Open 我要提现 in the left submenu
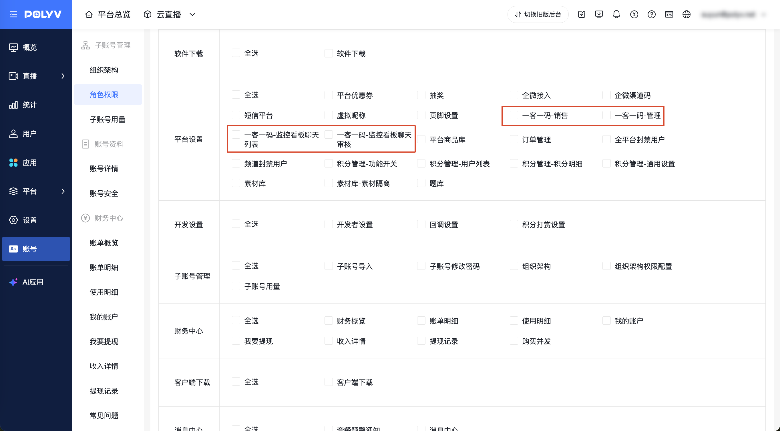This screenshot has height=431, width=780. 104,342
